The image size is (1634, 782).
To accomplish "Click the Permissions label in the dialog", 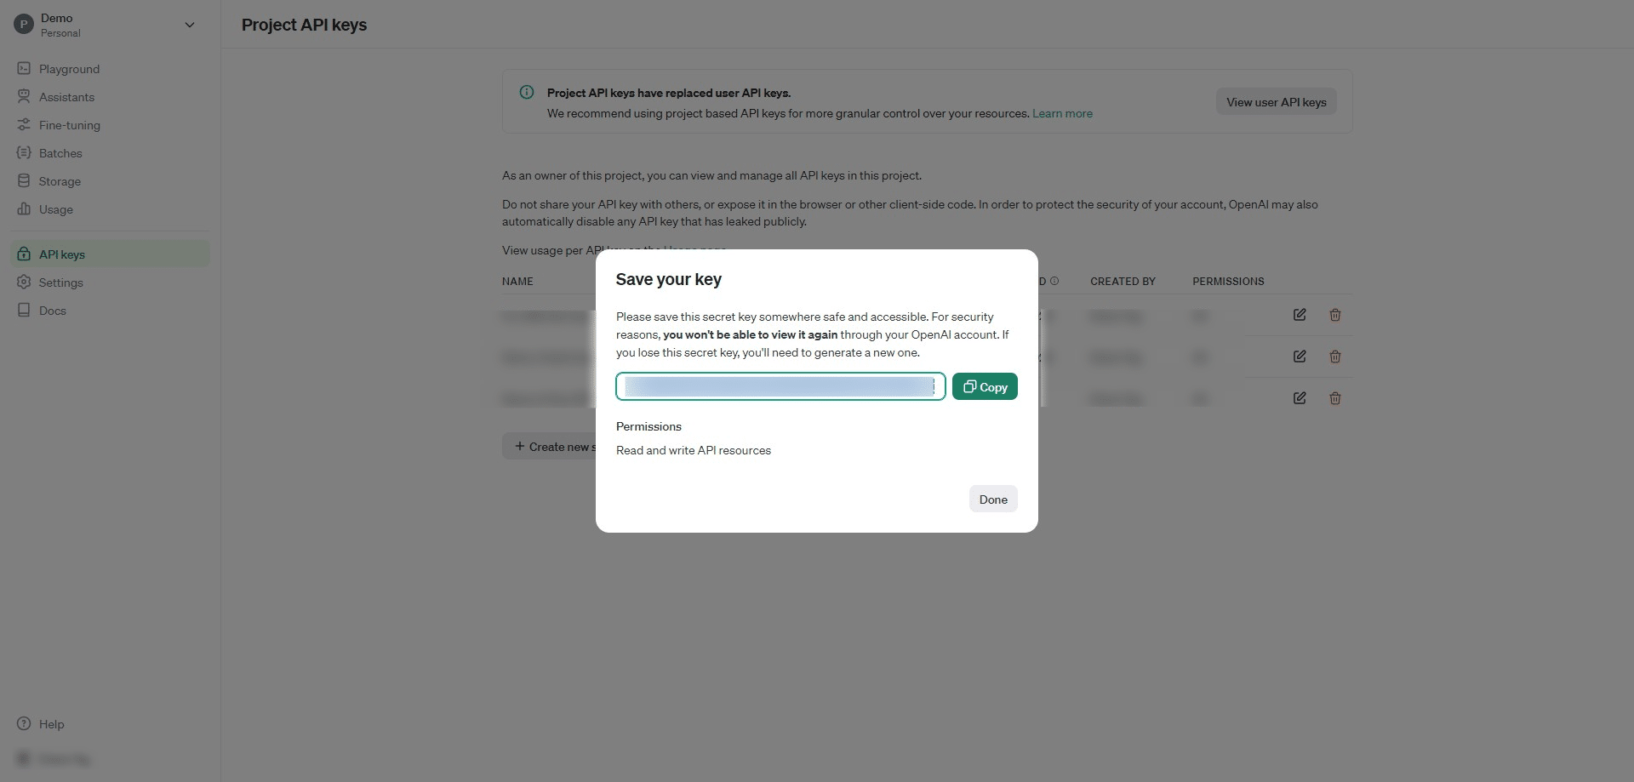I will [x=648, y=426].
